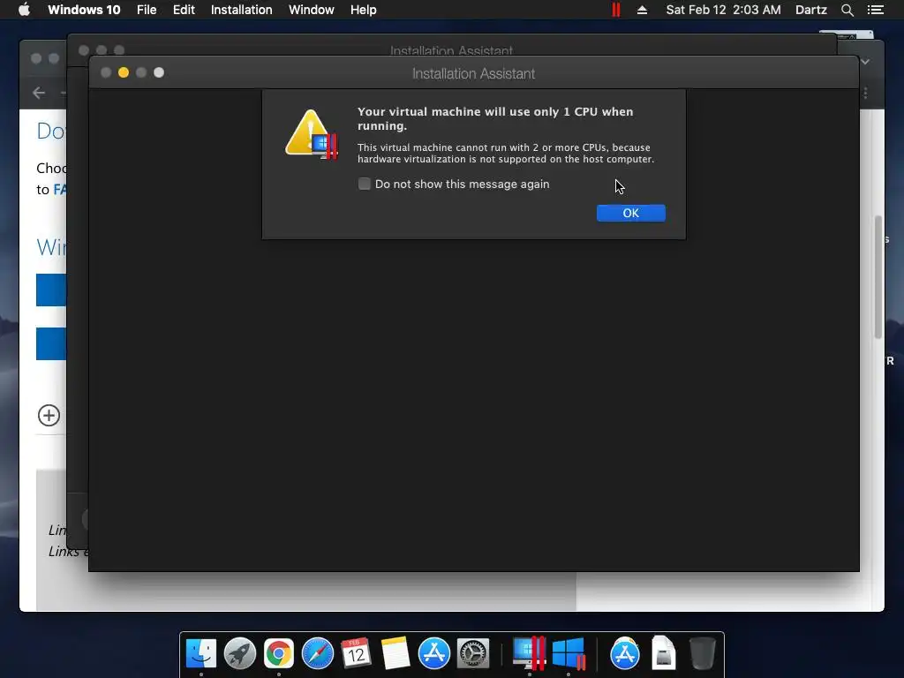Check Do not show this message again

click(365, 184)
